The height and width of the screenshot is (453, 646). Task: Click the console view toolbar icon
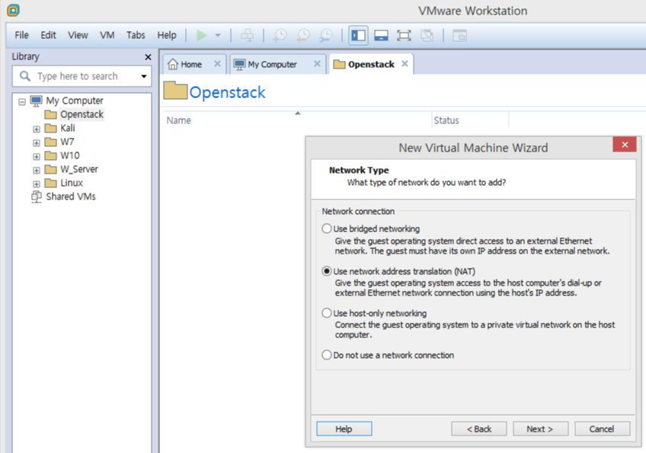[459, 36]
